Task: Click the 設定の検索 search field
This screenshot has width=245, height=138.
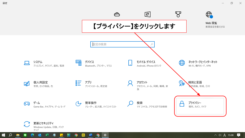Action: click(122, 44)
